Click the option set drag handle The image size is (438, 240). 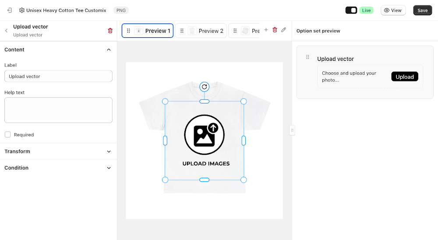(x=307, y=57)
